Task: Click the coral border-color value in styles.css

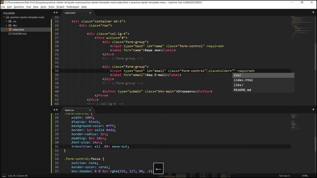Action: coord(103,167)
